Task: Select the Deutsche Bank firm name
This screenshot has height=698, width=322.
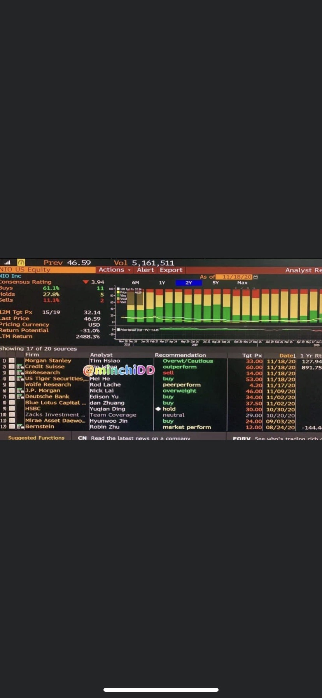Action: coord(47,397)
